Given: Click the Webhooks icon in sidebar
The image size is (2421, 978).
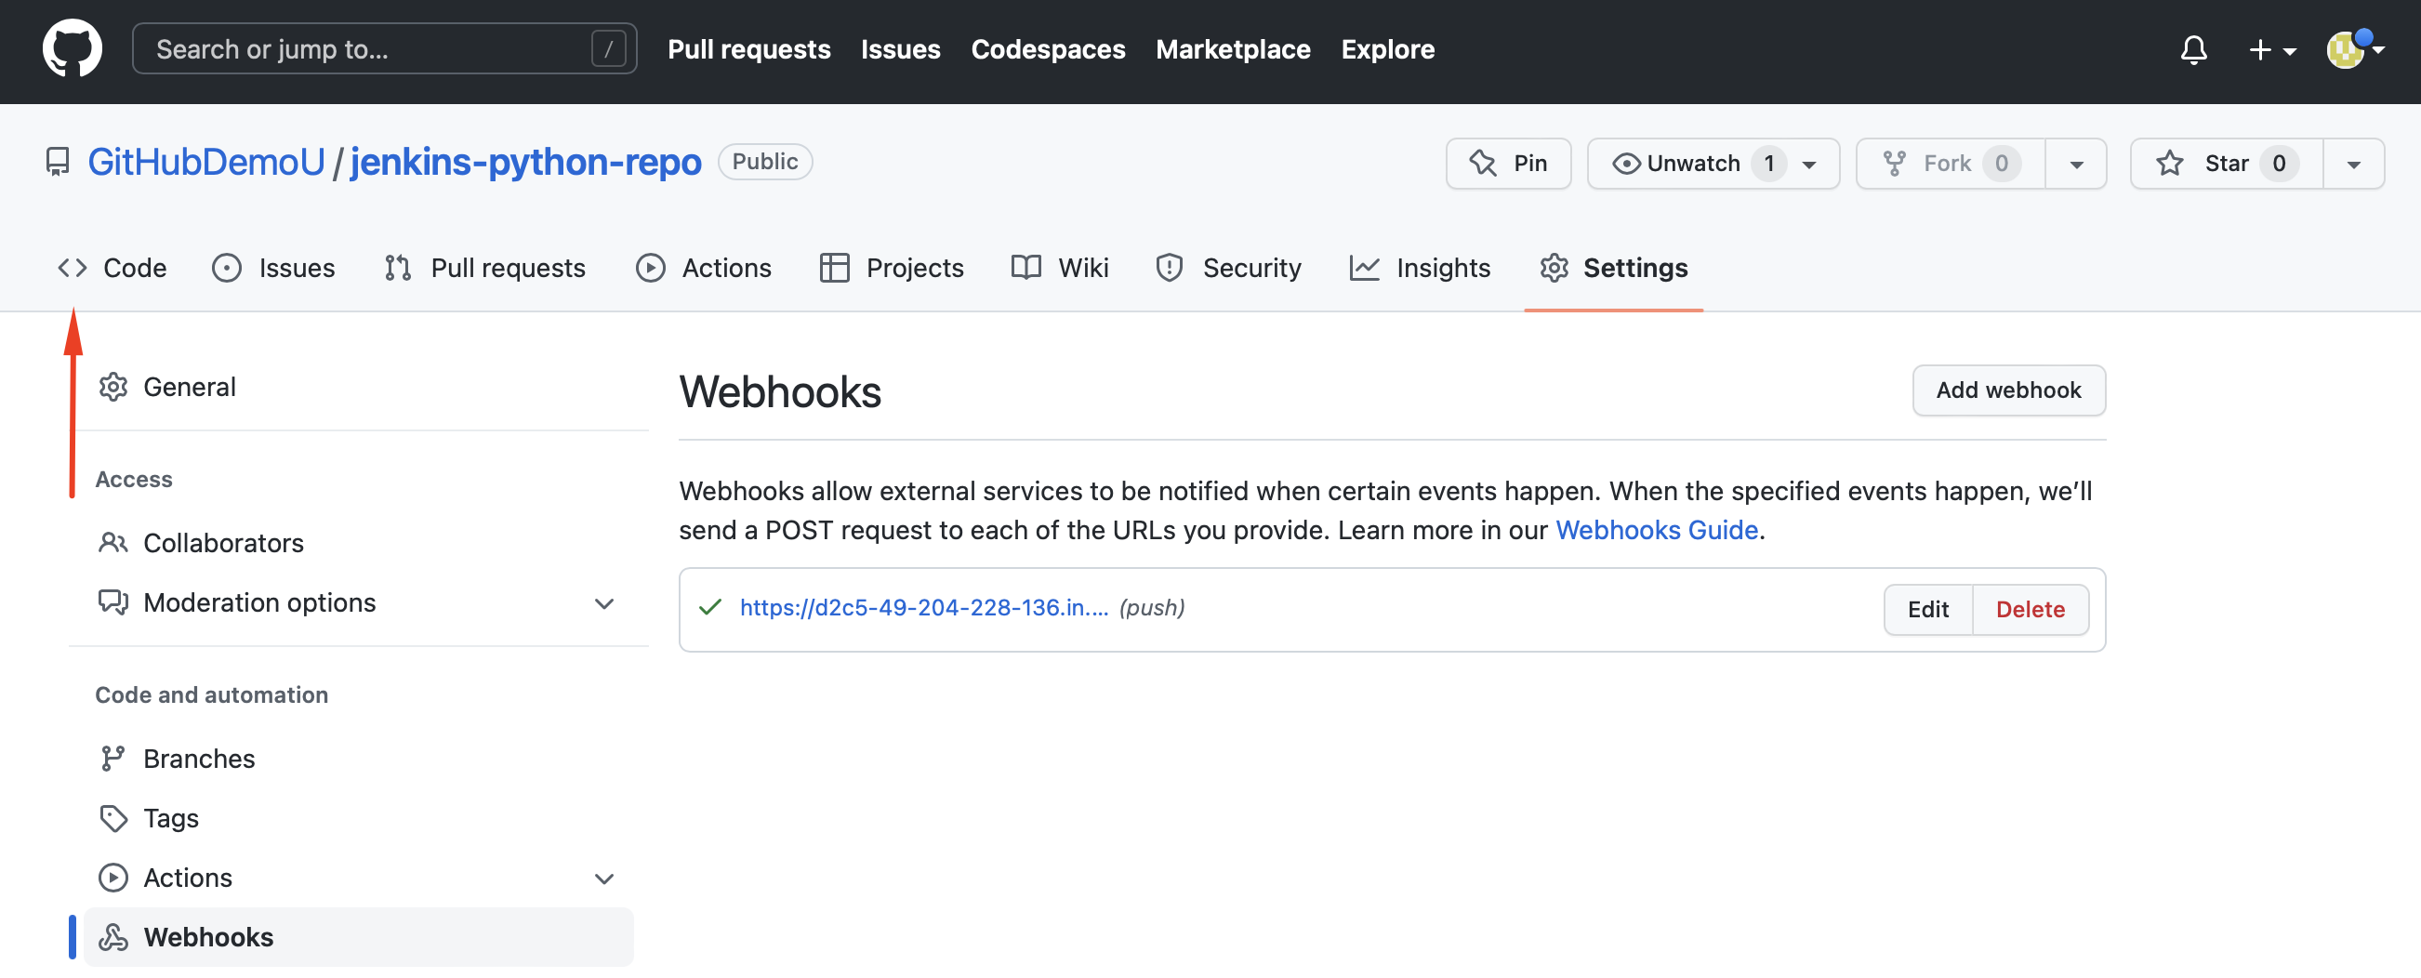Looking at the screenshot, I should tap(112, 937).
